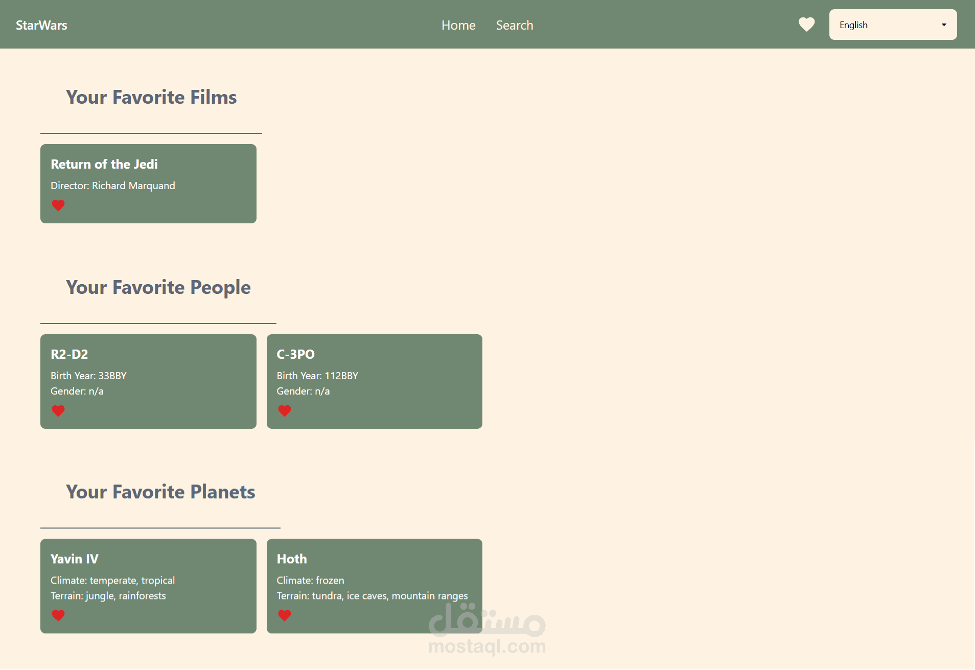Click the StarWars logo link
This screenshot has height=670, width=975.
tap(41, 25)
